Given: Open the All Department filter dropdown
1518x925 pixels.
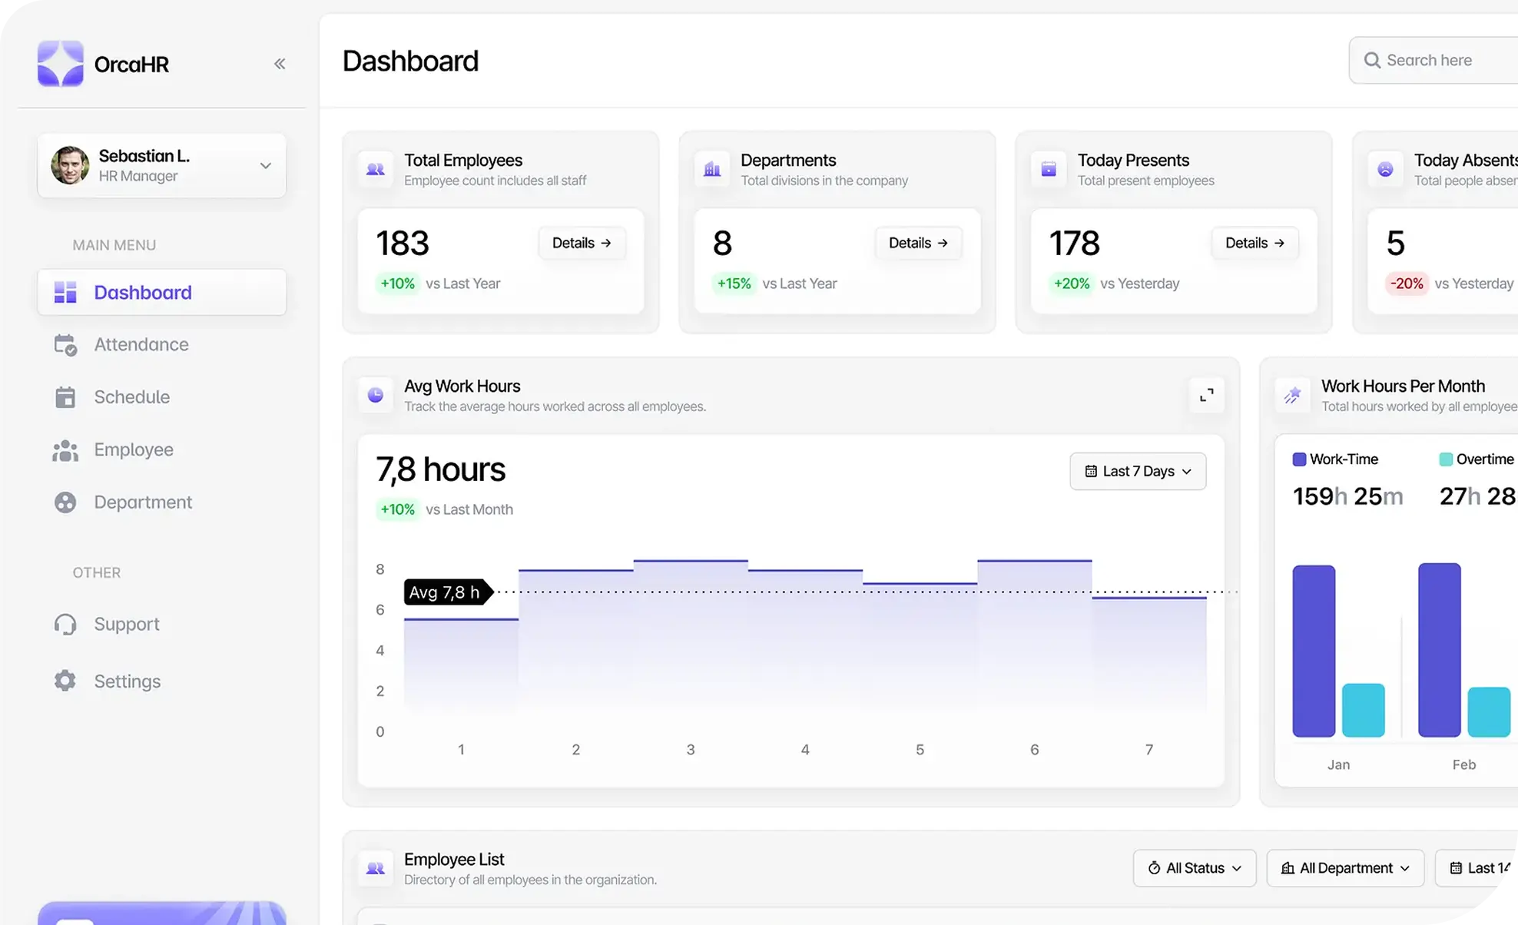Looking at the screenshot, I should (1345, 868).
